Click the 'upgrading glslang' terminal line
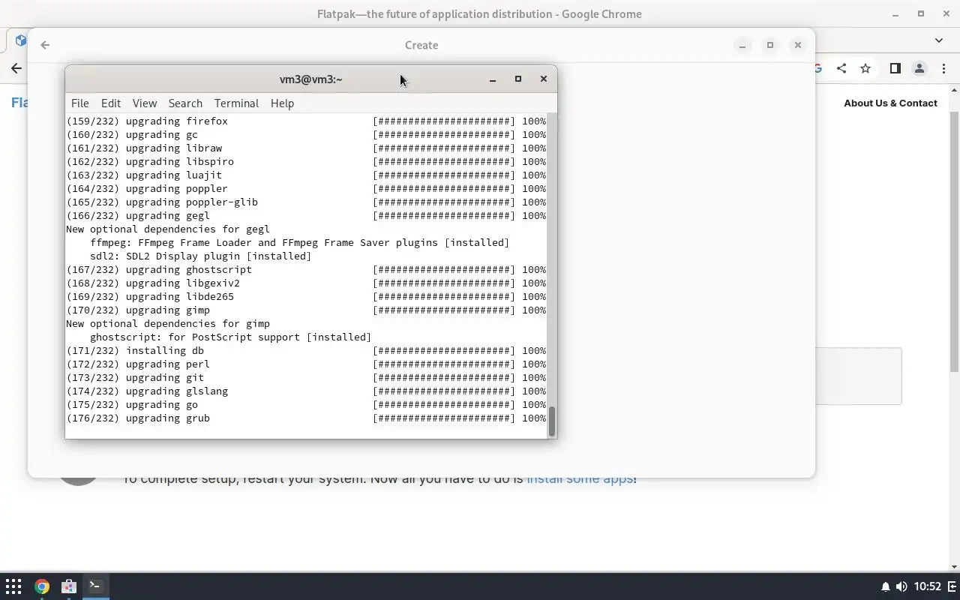Viewport: 960px width, 600px height. tap(306, 391)
